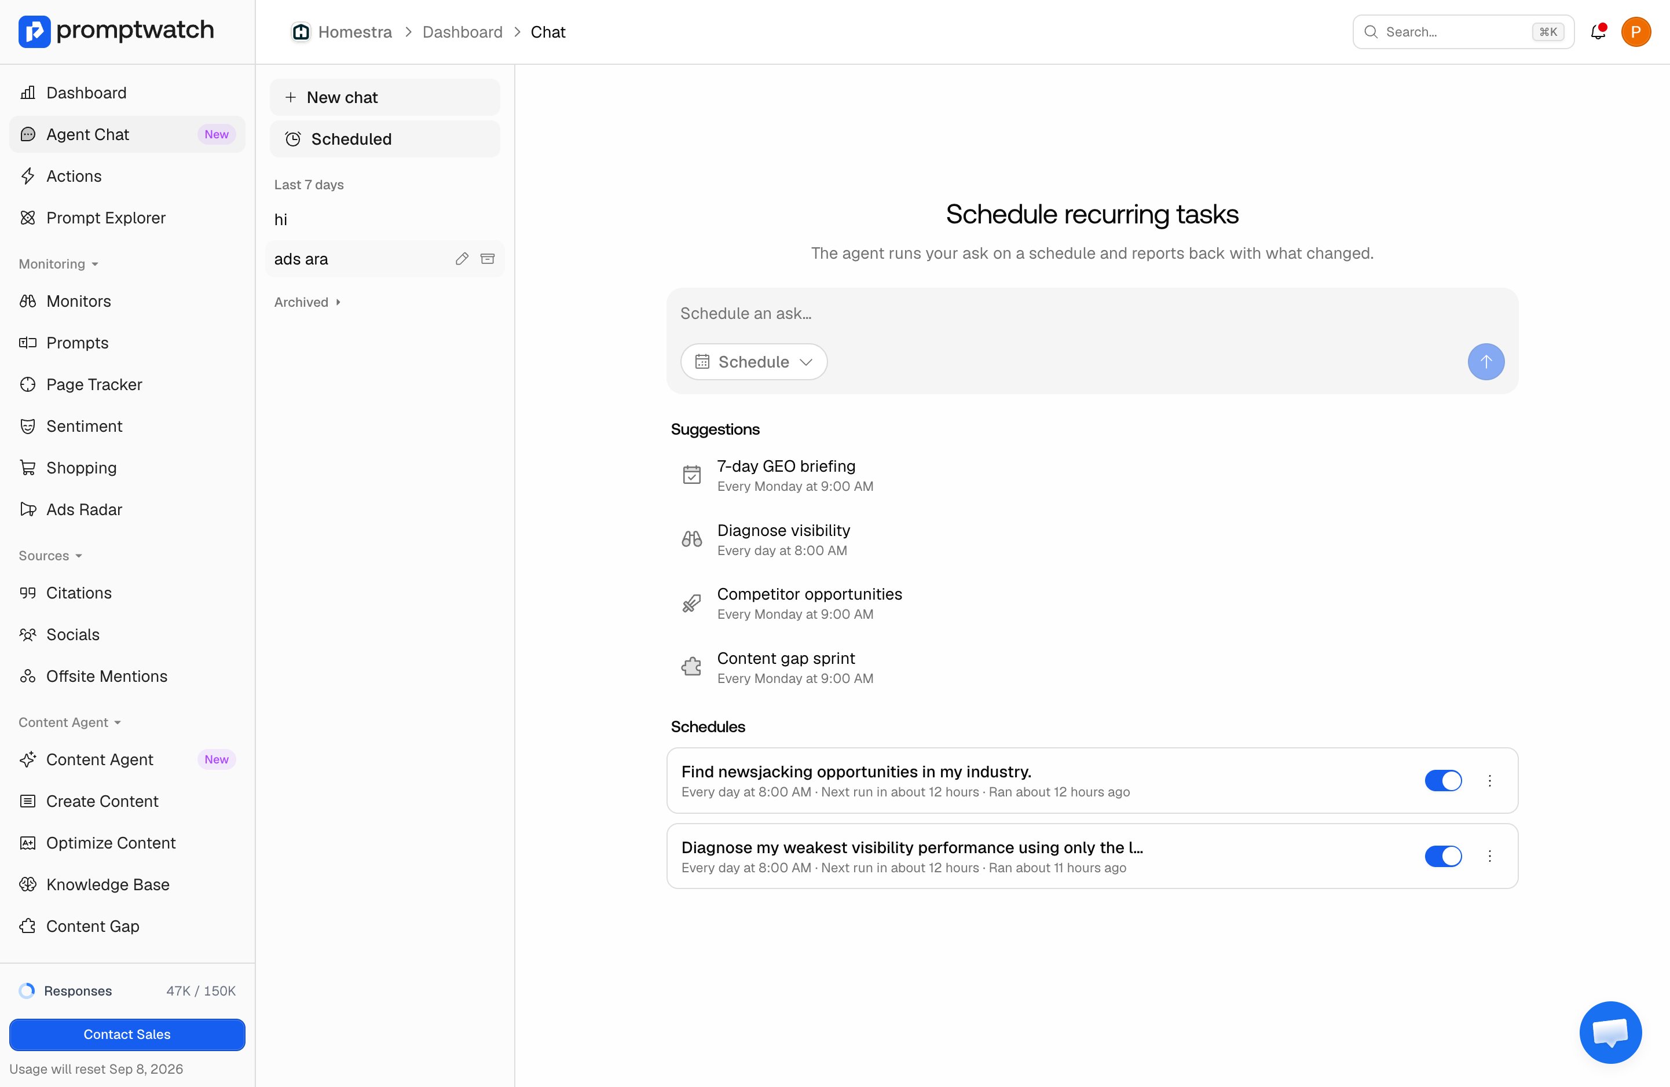The image size is (1670, 1087).
Task: Click the Prompts icon in sidebar
Action: point(28,342)
